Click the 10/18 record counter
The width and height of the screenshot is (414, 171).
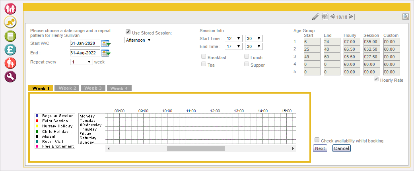tap(342, 17)
